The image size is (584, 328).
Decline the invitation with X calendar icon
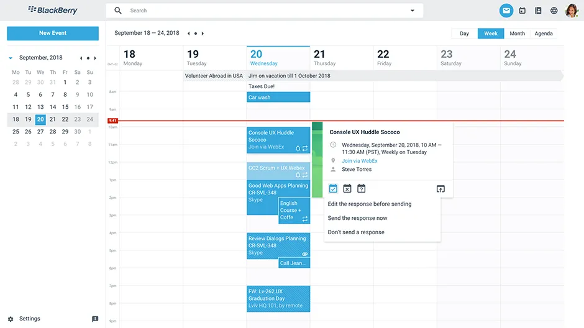click(x=347, y=189)
